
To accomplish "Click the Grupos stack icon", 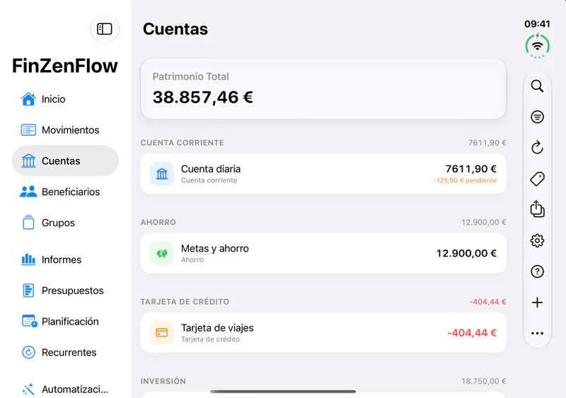I will tap(28, 222).
